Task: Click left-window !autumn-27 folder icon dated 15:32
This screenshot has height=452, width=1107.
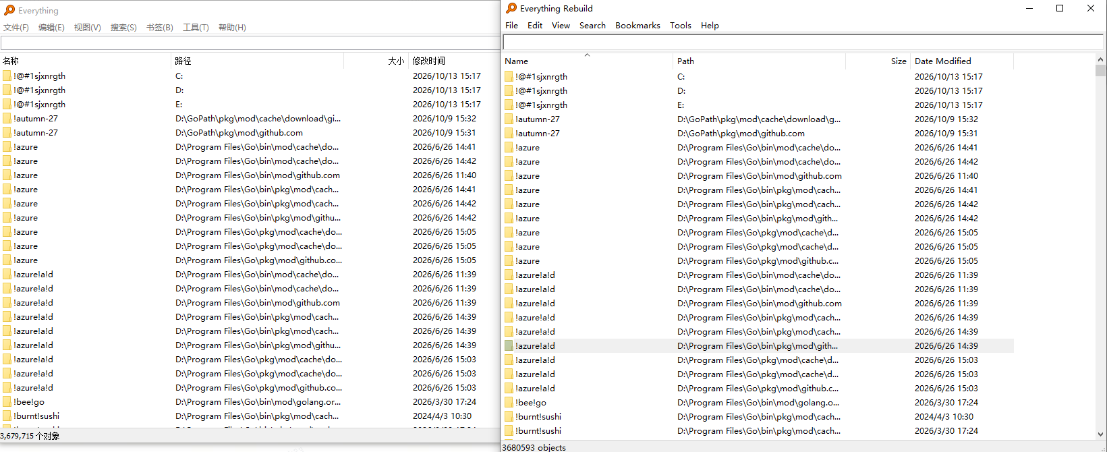Action: pyautogui.click(x=7, y=119)
